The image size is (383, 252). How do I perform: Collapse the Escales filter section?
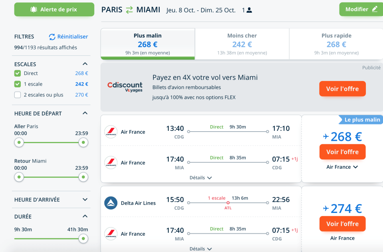85,64
